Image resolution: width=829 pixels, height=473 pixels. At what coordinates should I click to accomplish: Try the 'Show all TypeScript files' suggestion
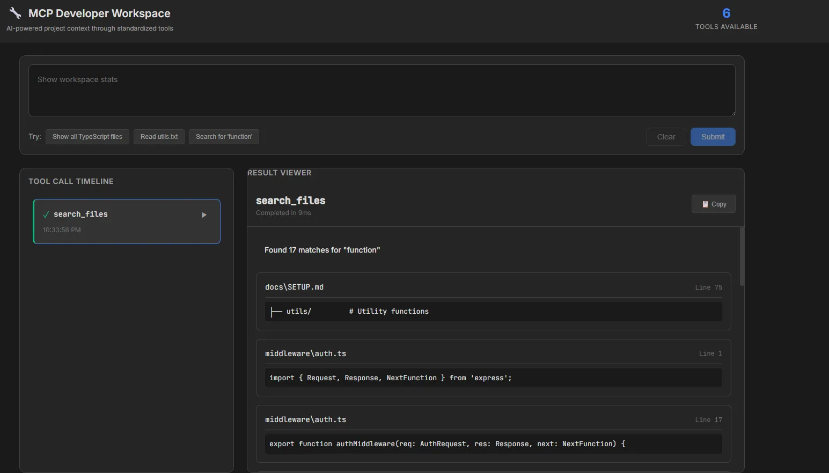pos(87,137)
